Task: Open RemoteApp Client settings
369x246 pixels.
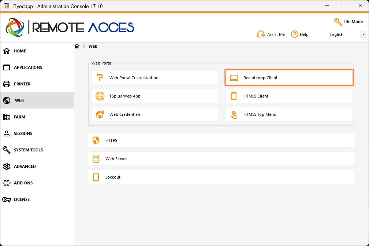Action: point(289,77)
